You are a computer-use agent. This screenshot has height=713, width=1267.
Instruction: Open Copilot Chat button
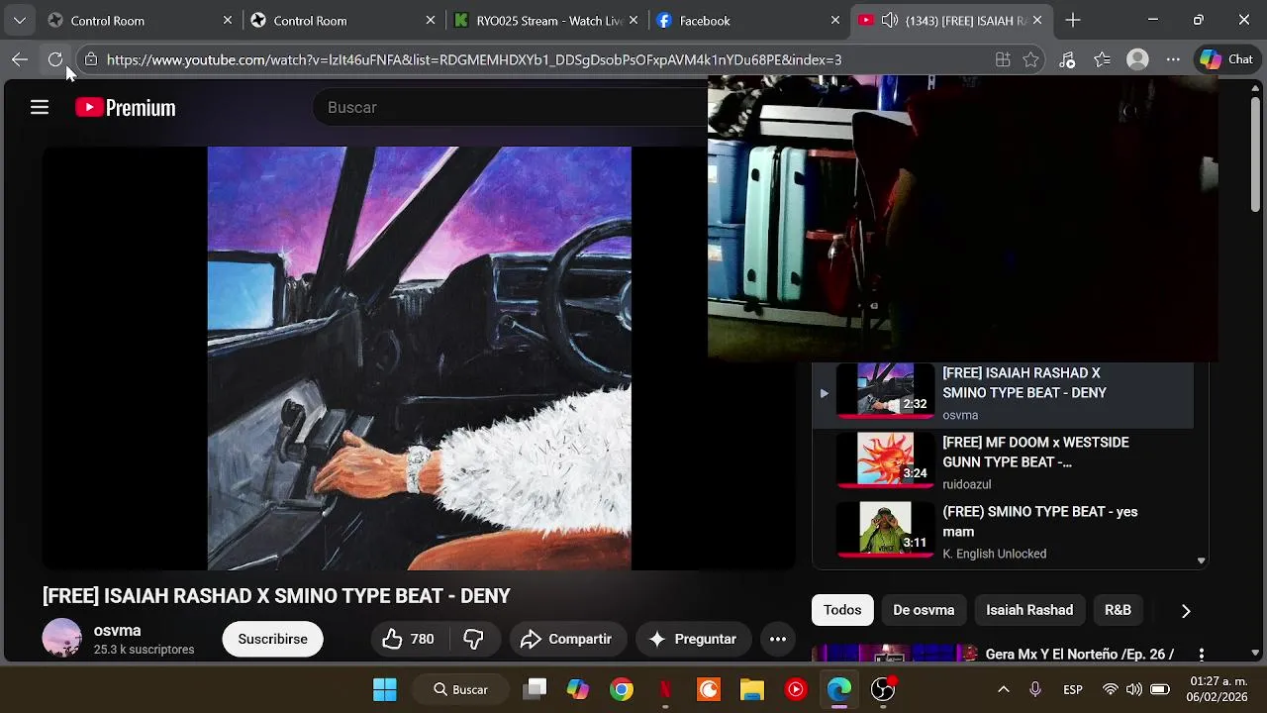click(x=1227, y=59)
